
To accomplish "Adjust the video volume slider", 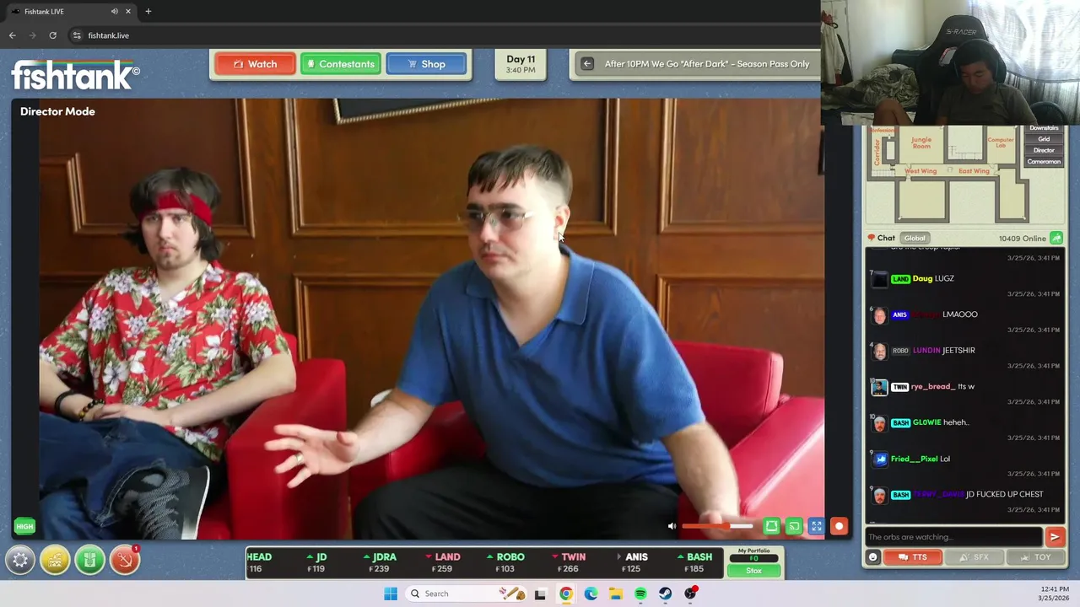I will coord(717,526).
